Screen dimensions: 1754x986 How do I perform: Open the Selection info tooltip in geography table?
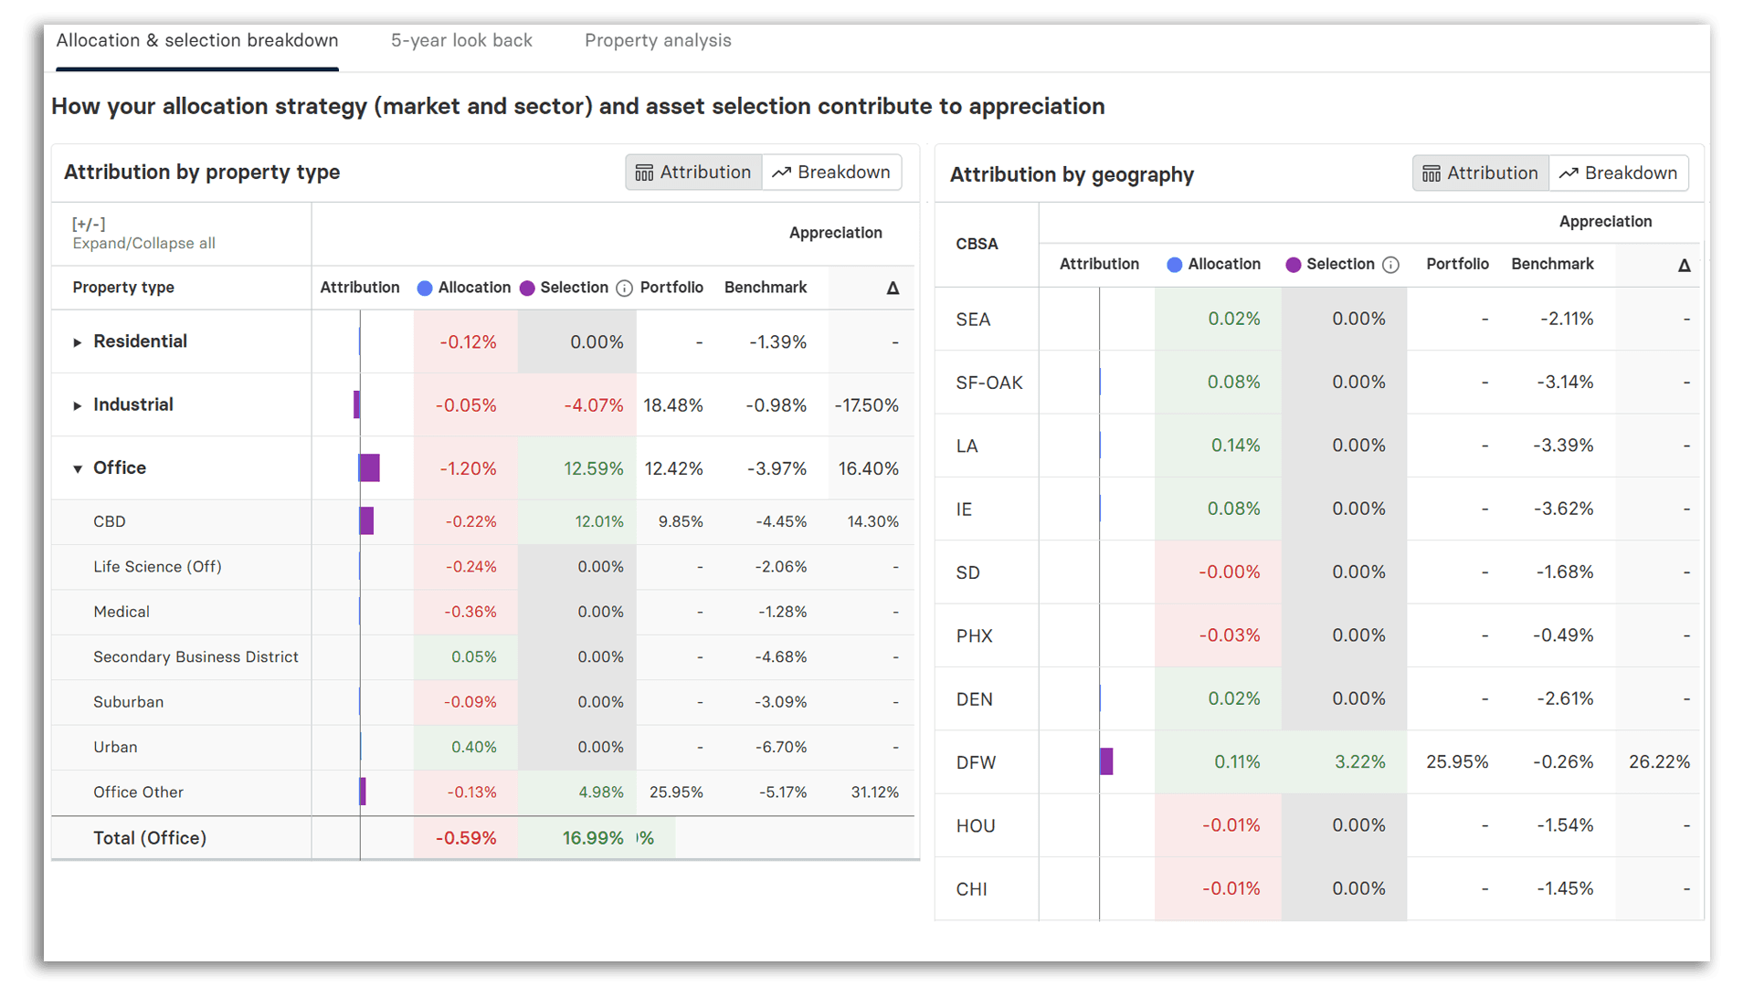[1392, 265]
